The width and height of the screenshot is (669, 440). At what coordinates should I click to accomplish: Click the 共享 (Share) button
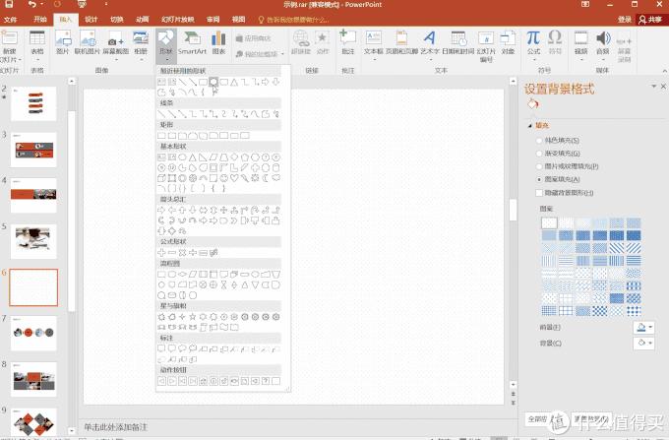650,20
